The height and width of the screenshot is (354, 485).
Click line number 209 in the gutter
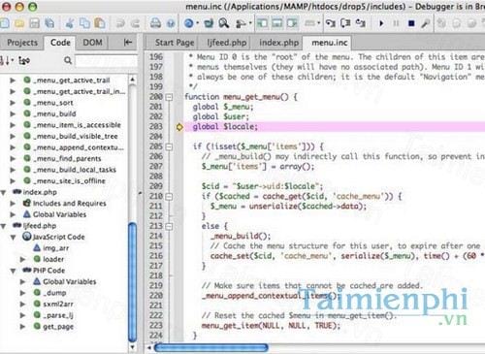tap(156, 186)
